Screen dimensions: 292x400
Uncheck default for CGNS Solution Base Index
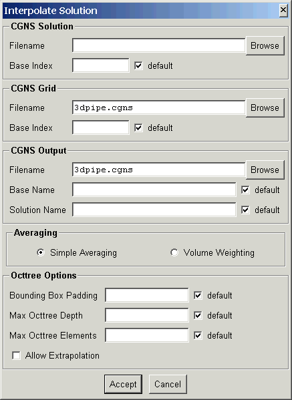pyautogui.click(x=138, y=65)
